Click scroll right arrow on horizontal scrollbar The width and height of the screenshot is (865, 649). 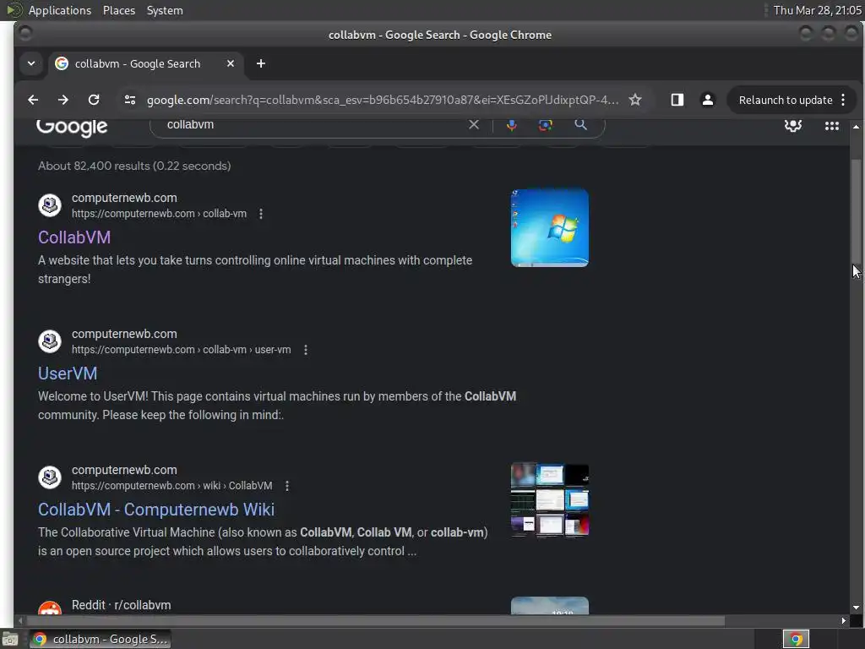pos(844,621)
